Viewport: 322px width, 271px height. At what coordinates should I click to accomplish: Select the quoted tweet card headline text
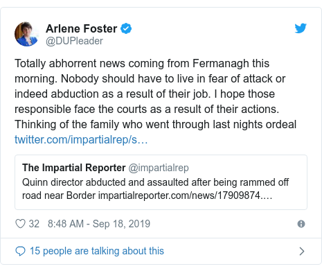[155, 189]
